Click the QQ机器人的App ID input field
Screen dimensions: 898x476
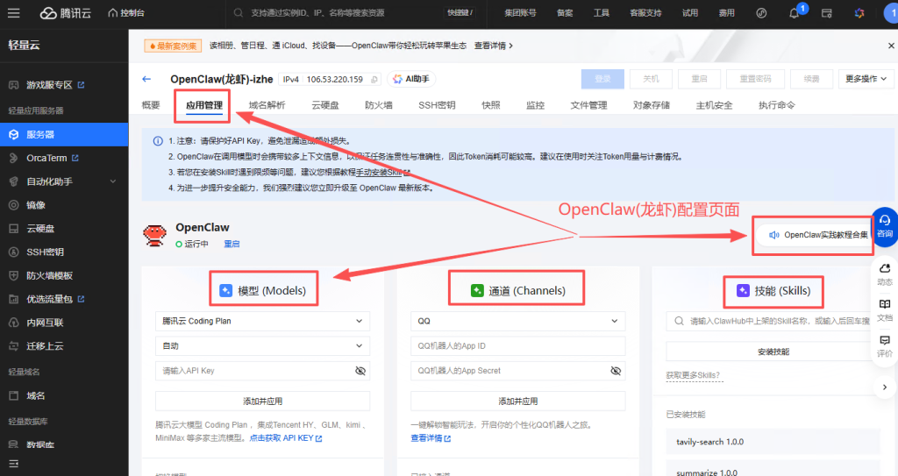[517, 346]
